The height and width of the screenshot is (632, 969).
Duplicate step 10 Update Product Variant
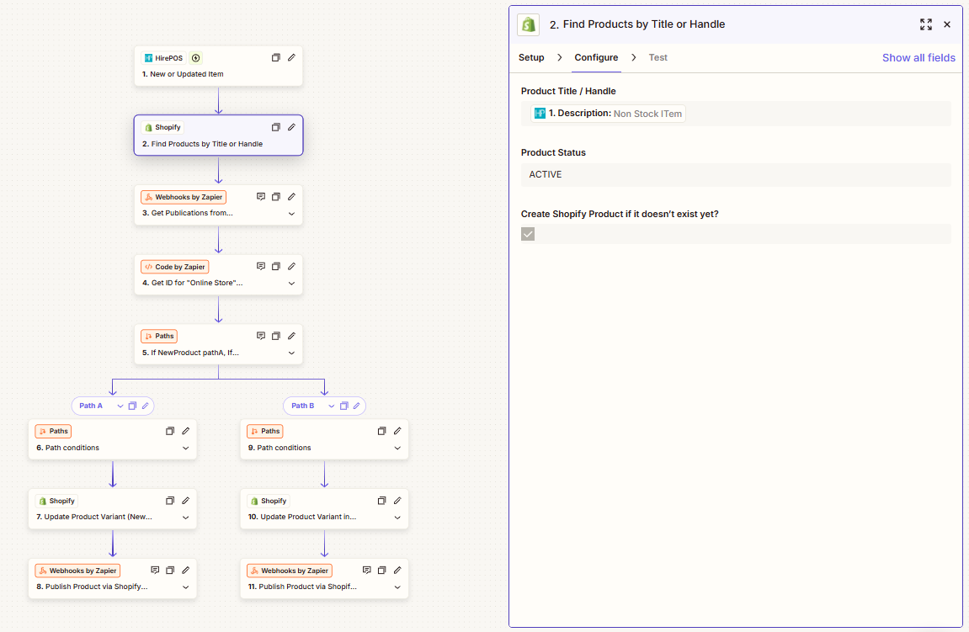click(x=382, y=501)
